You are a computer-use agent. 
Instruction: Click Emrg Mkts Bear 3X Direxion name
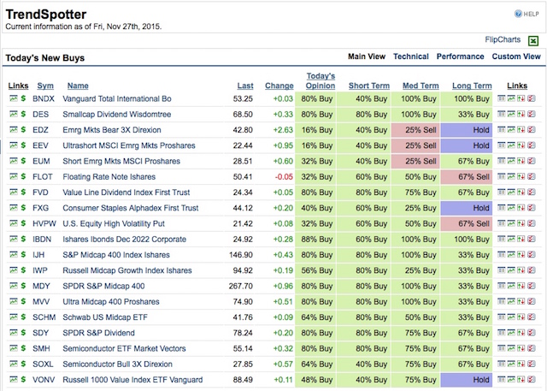tap(112, 130)
